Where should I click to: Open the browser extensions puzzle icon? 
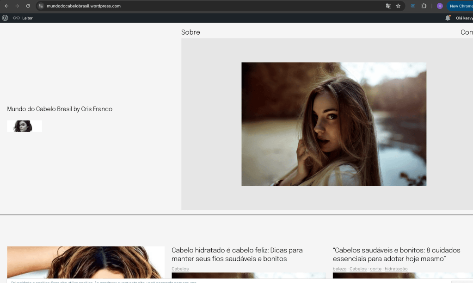click(x=424, y=6)
